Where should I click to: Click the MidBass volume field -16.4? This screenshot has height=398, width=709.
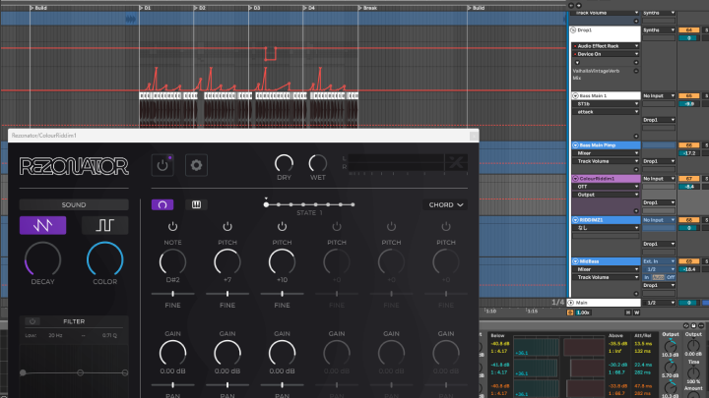(x=688, y=269)
